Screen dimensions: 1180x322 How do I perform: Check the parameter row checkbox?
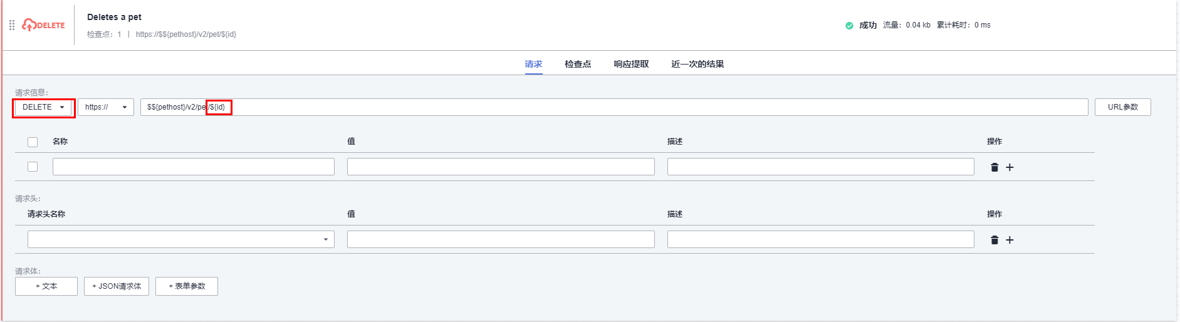tap(33, 167)
